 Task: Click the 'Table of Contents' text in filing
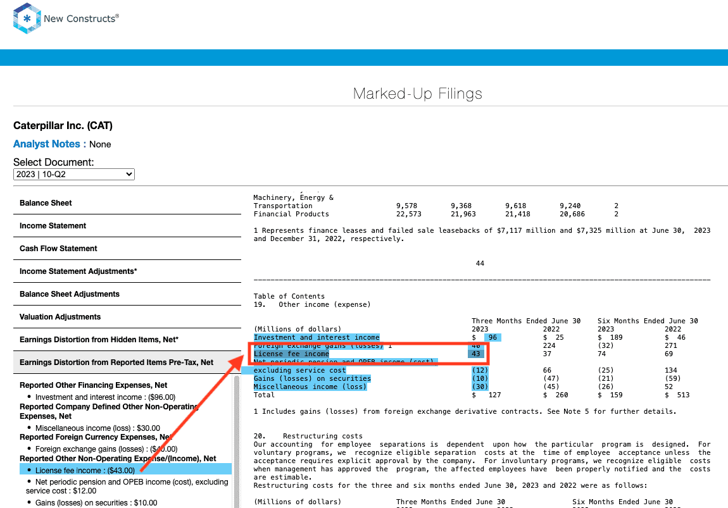point(289,297)
